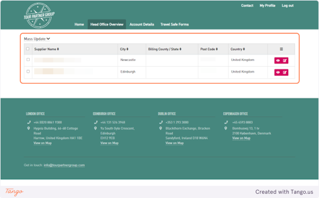Click the Dublin phone number +353 1 293 3000

click(x=177, y=122)
